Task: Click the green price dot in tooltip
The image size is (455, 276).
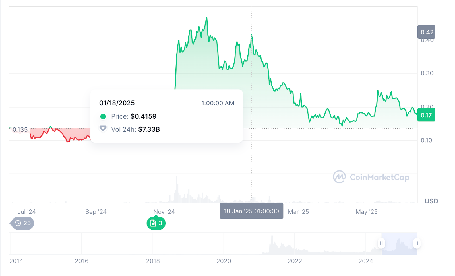Action: 103,116
